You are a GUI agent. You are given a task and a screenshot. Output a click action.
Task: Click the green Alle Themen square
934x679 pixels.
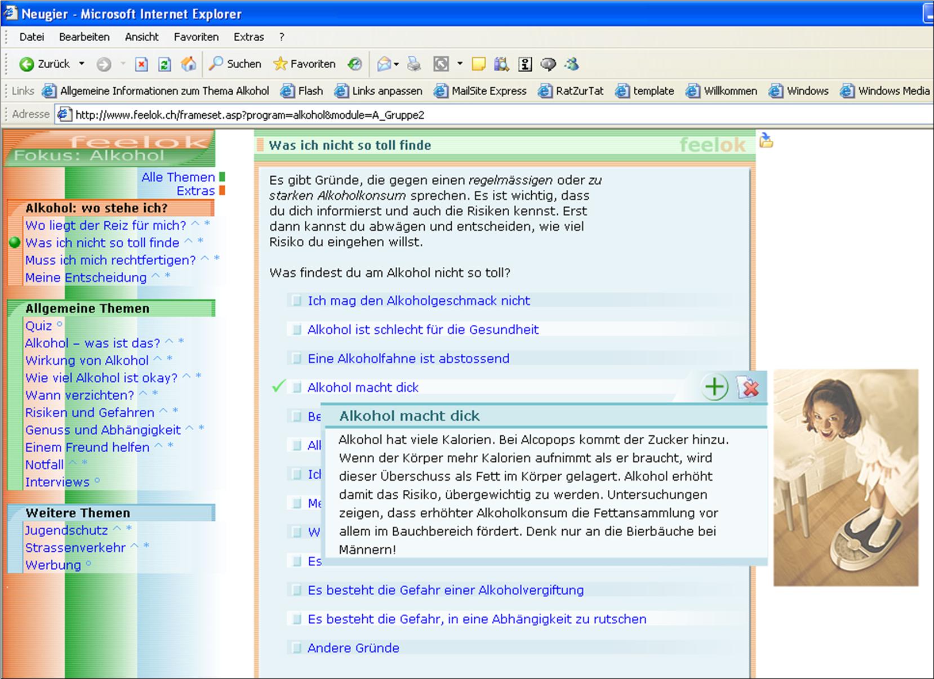(222, 177)
